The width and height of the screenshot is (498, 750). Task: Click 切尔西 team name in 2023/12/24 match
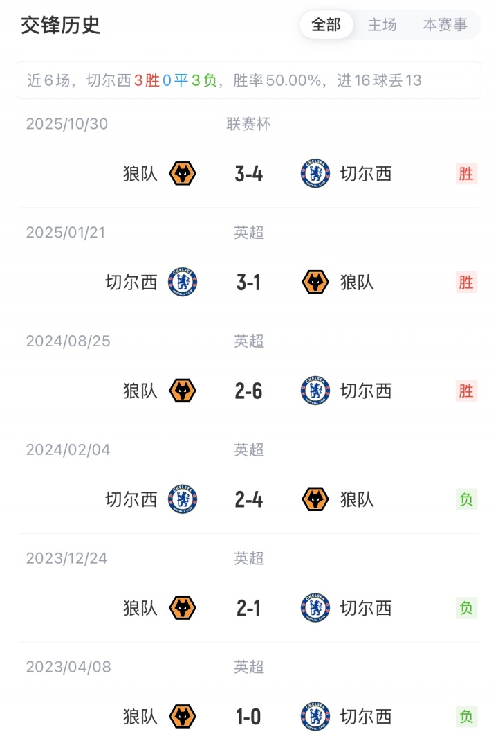[x=366, y=608]
